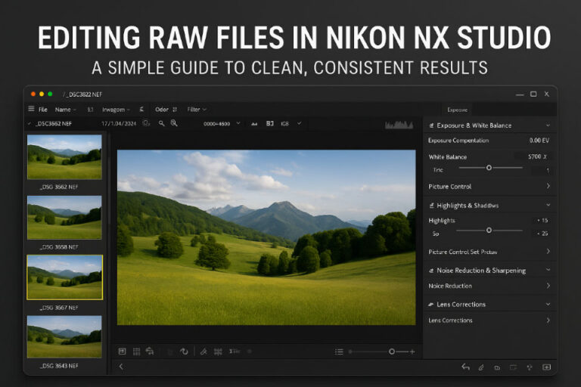Open the 0000+4600 size dropdown
Screen dimensions: 581x387
click(x=222, y=124)
